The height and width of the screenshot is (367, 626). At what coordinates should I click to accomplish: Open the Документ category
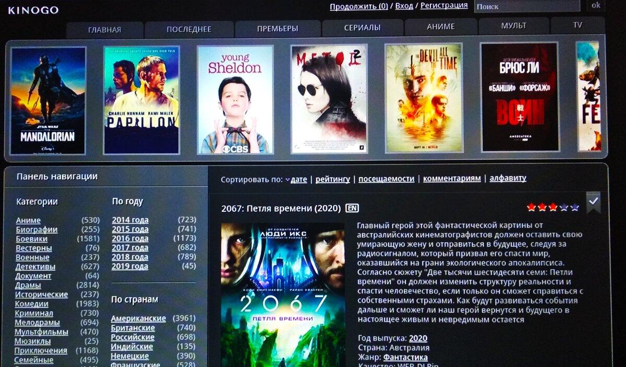33,276
